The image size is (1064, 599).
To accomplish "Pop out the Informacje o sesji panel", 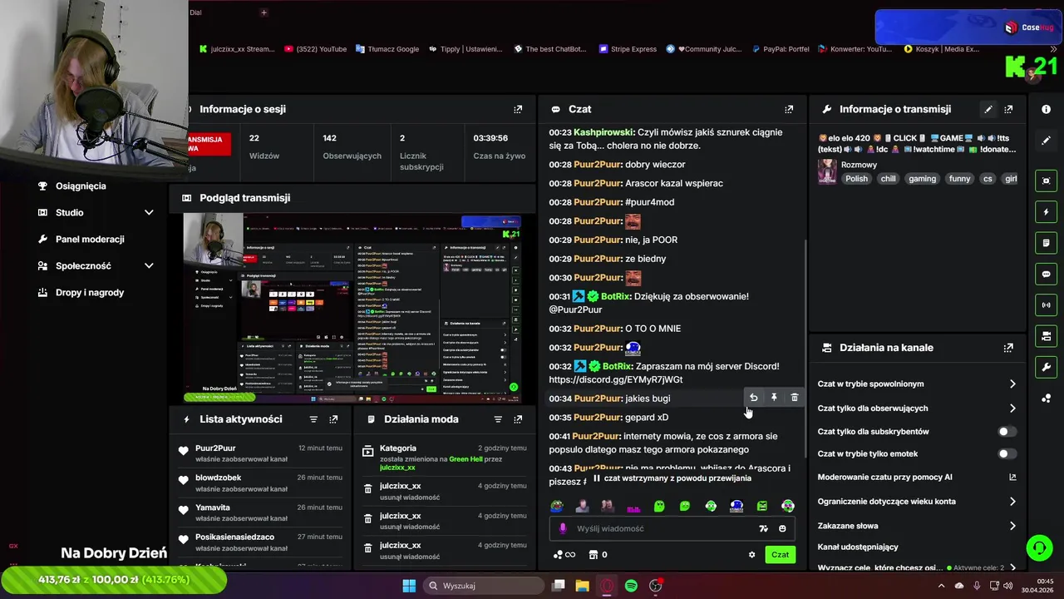I will point(518,109).
